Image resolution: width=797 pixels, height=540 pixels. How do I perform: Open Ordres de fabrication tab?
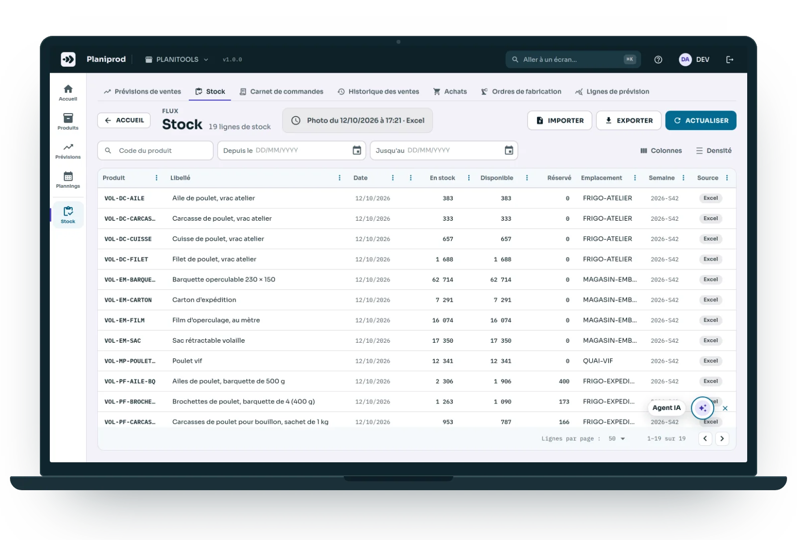pos(521,92)
